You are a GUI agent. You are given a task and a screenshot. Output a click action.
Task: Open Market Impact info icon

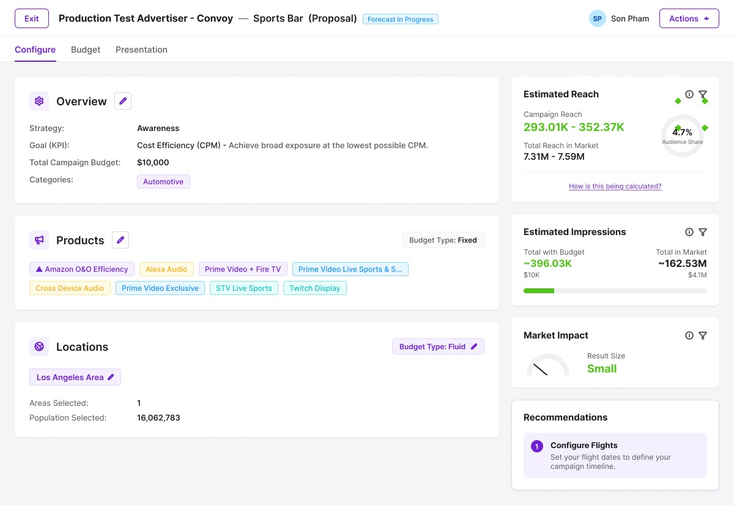(689, 335)
